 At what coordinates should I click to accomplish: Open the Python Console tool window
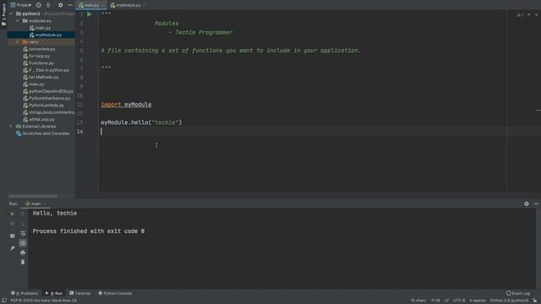[x=115, y=293]
